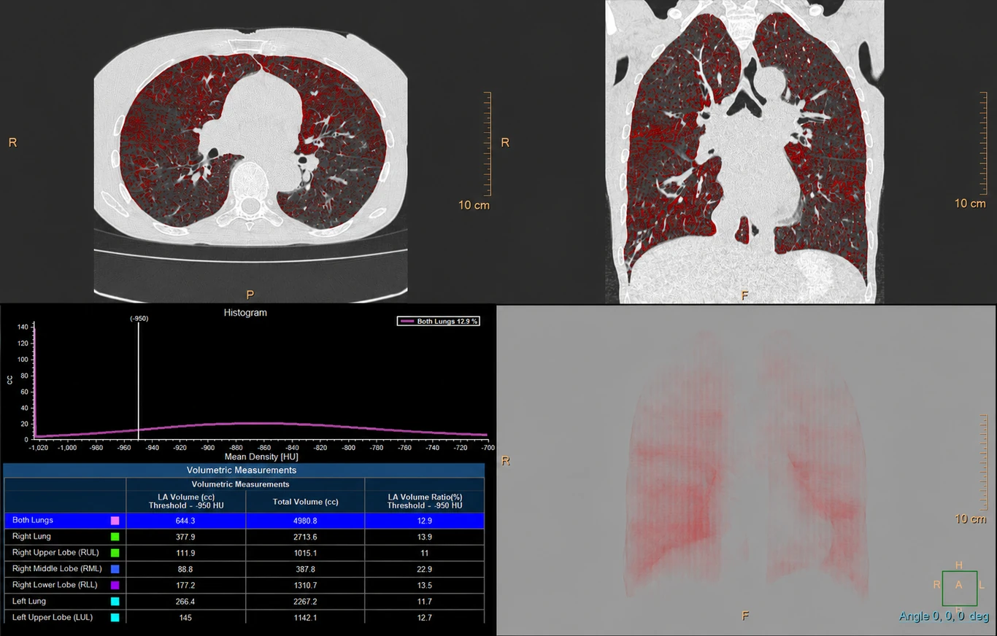
Task: Click the Right Middle Lobe blue swatch
Action: (x=115, y=569)
